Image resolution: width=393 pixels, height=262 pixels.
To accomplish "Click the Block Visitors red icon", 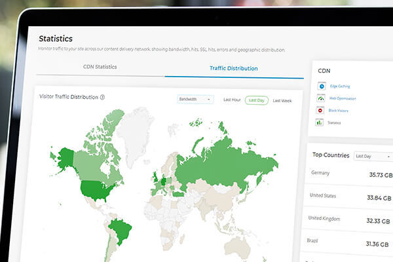I will coord(320,110).
